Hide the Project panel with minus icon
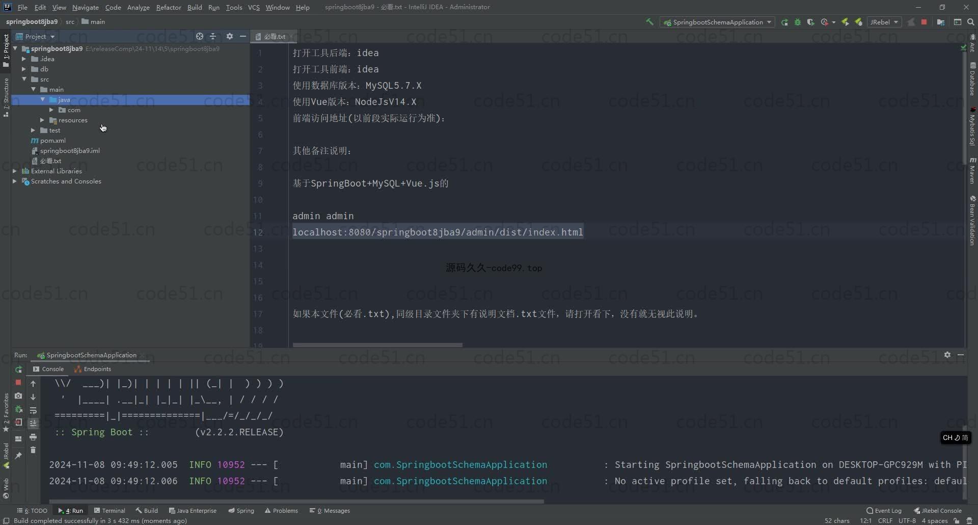Viewport: 978px width, 525px height. coord(243,36)
